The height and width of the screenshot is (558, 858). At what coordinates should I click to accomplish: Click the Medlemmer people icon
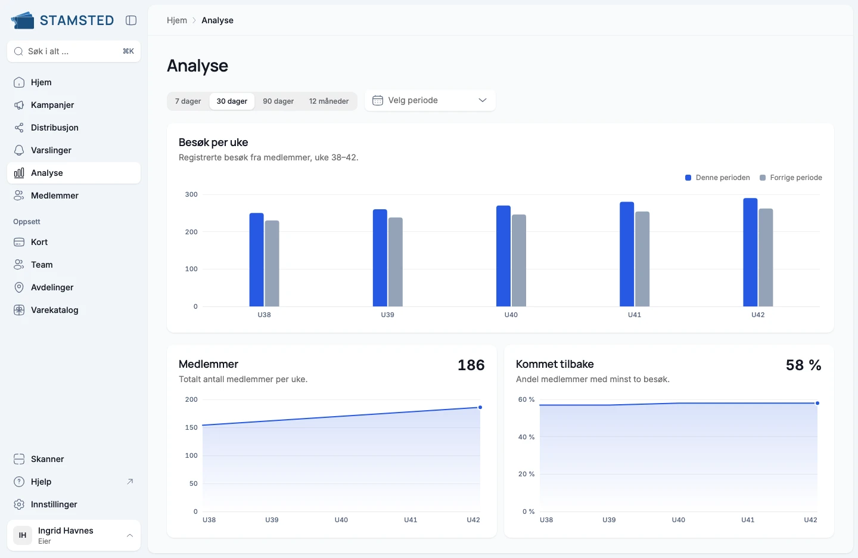pos(19,196)
